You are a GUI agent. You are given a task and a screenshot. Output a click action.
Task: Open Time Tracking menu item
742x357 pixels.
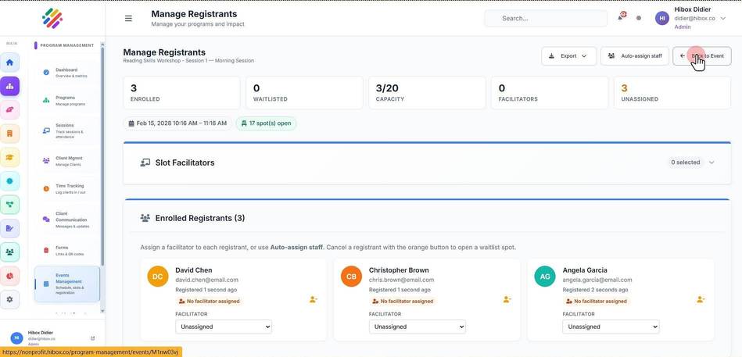tap(67, 189)
